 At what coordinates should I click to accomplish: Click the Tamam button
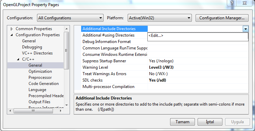point(182,122)
